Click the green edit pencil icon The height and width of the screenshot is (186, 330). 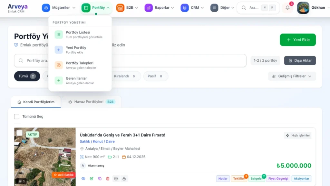coord(92,179)
